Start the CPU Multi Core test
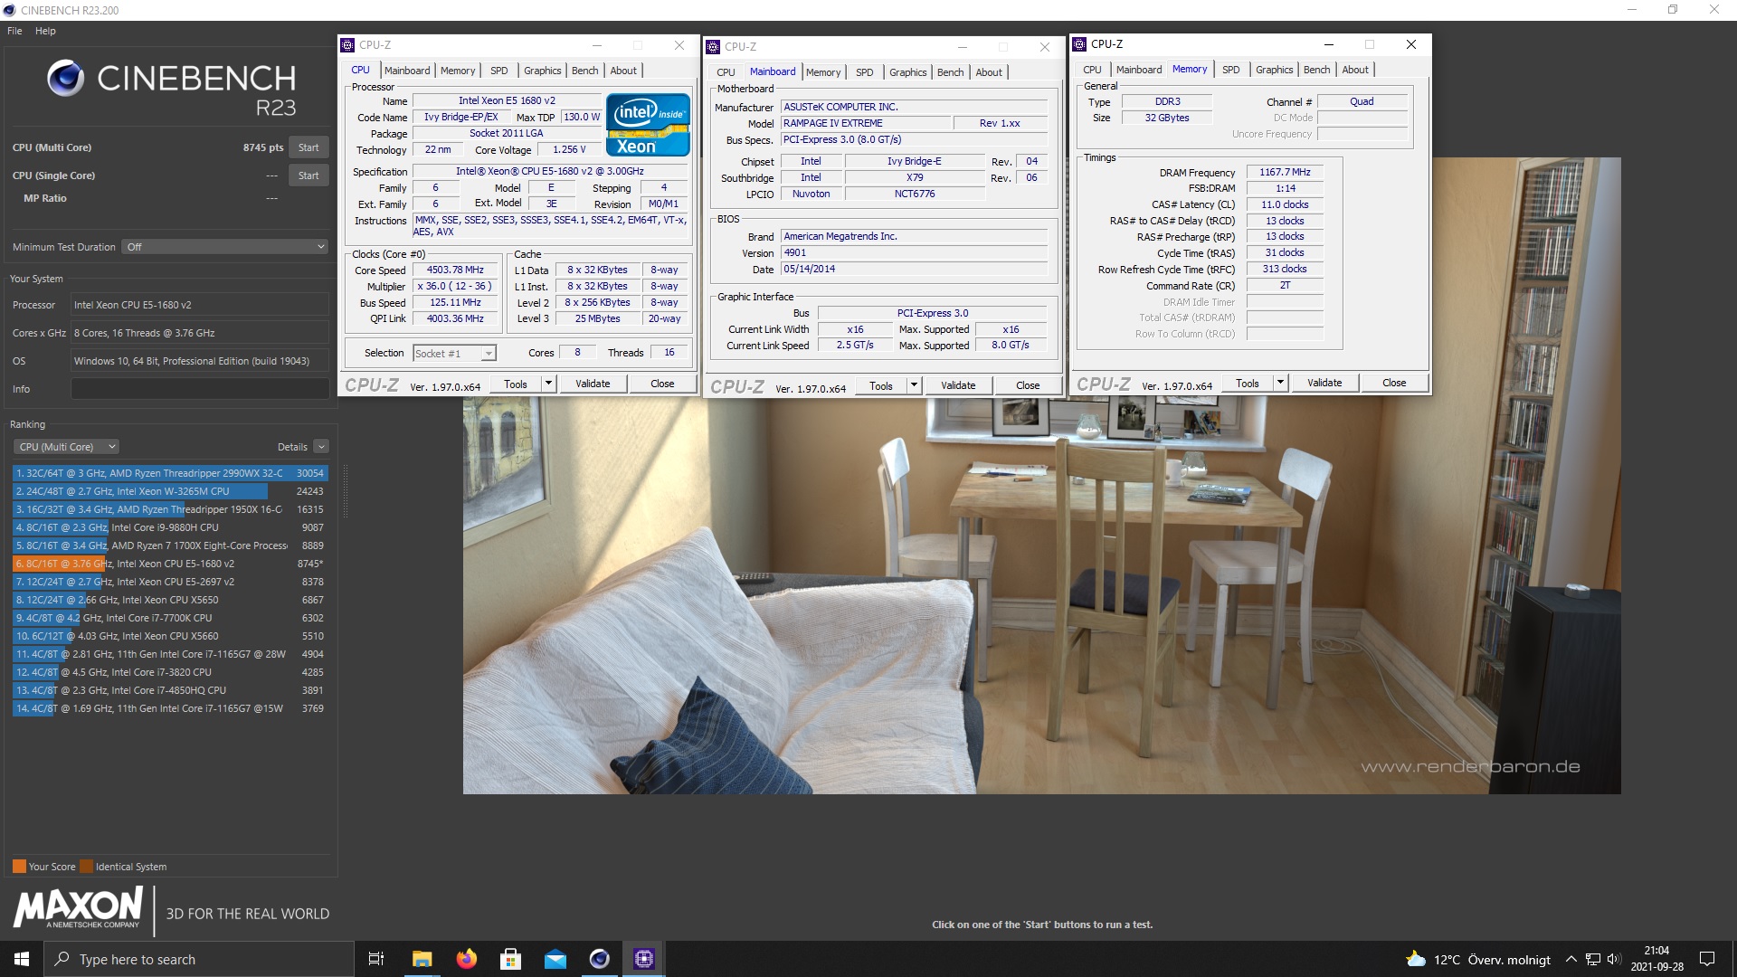 (308, 147)
